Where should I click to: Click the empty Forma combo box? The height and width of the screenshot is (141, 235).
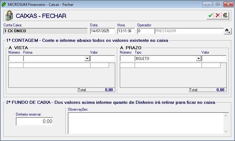(56, 58)
